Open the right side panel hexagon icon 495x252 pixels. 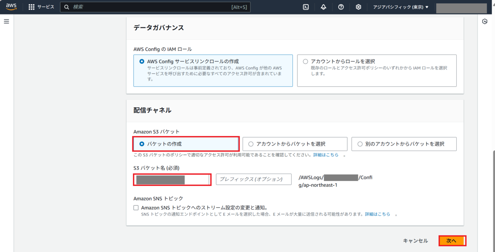[x=485, y=21]
